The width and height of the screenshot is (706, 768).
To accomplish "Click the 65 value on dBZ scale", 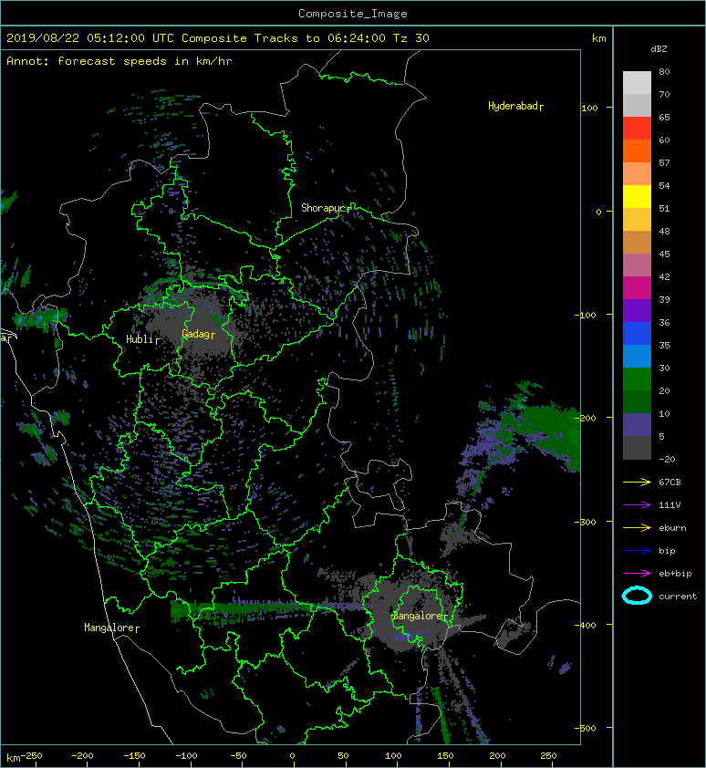I will 664,117.
